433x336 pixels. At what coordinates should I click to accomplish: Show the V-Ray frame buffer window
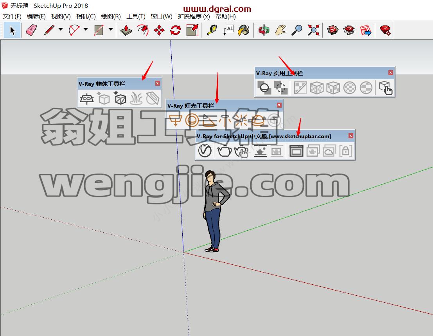point(296,151)
